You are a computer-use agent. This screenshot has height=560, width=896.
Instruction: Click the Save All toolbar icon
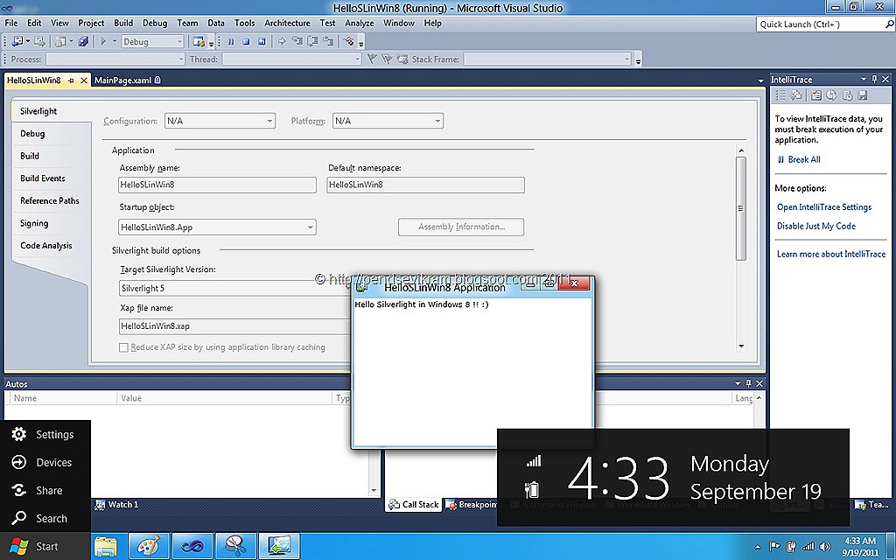[x=83, y=41]
